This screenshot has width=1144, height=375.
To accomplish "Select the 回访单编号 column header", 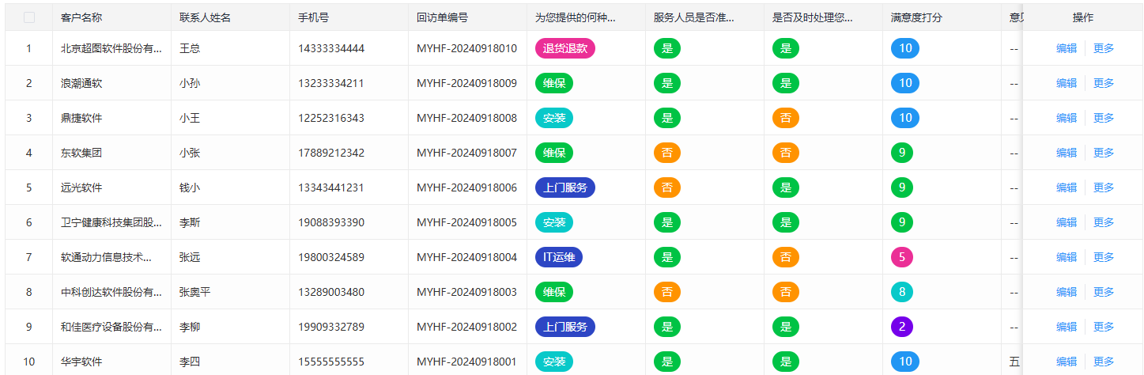I will point(442,17).
